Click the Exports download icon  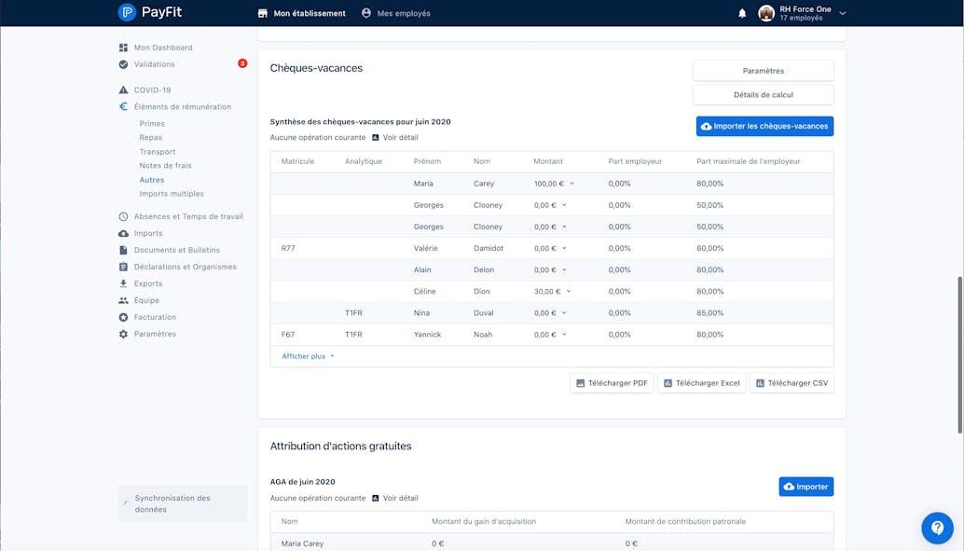[123, 283]
